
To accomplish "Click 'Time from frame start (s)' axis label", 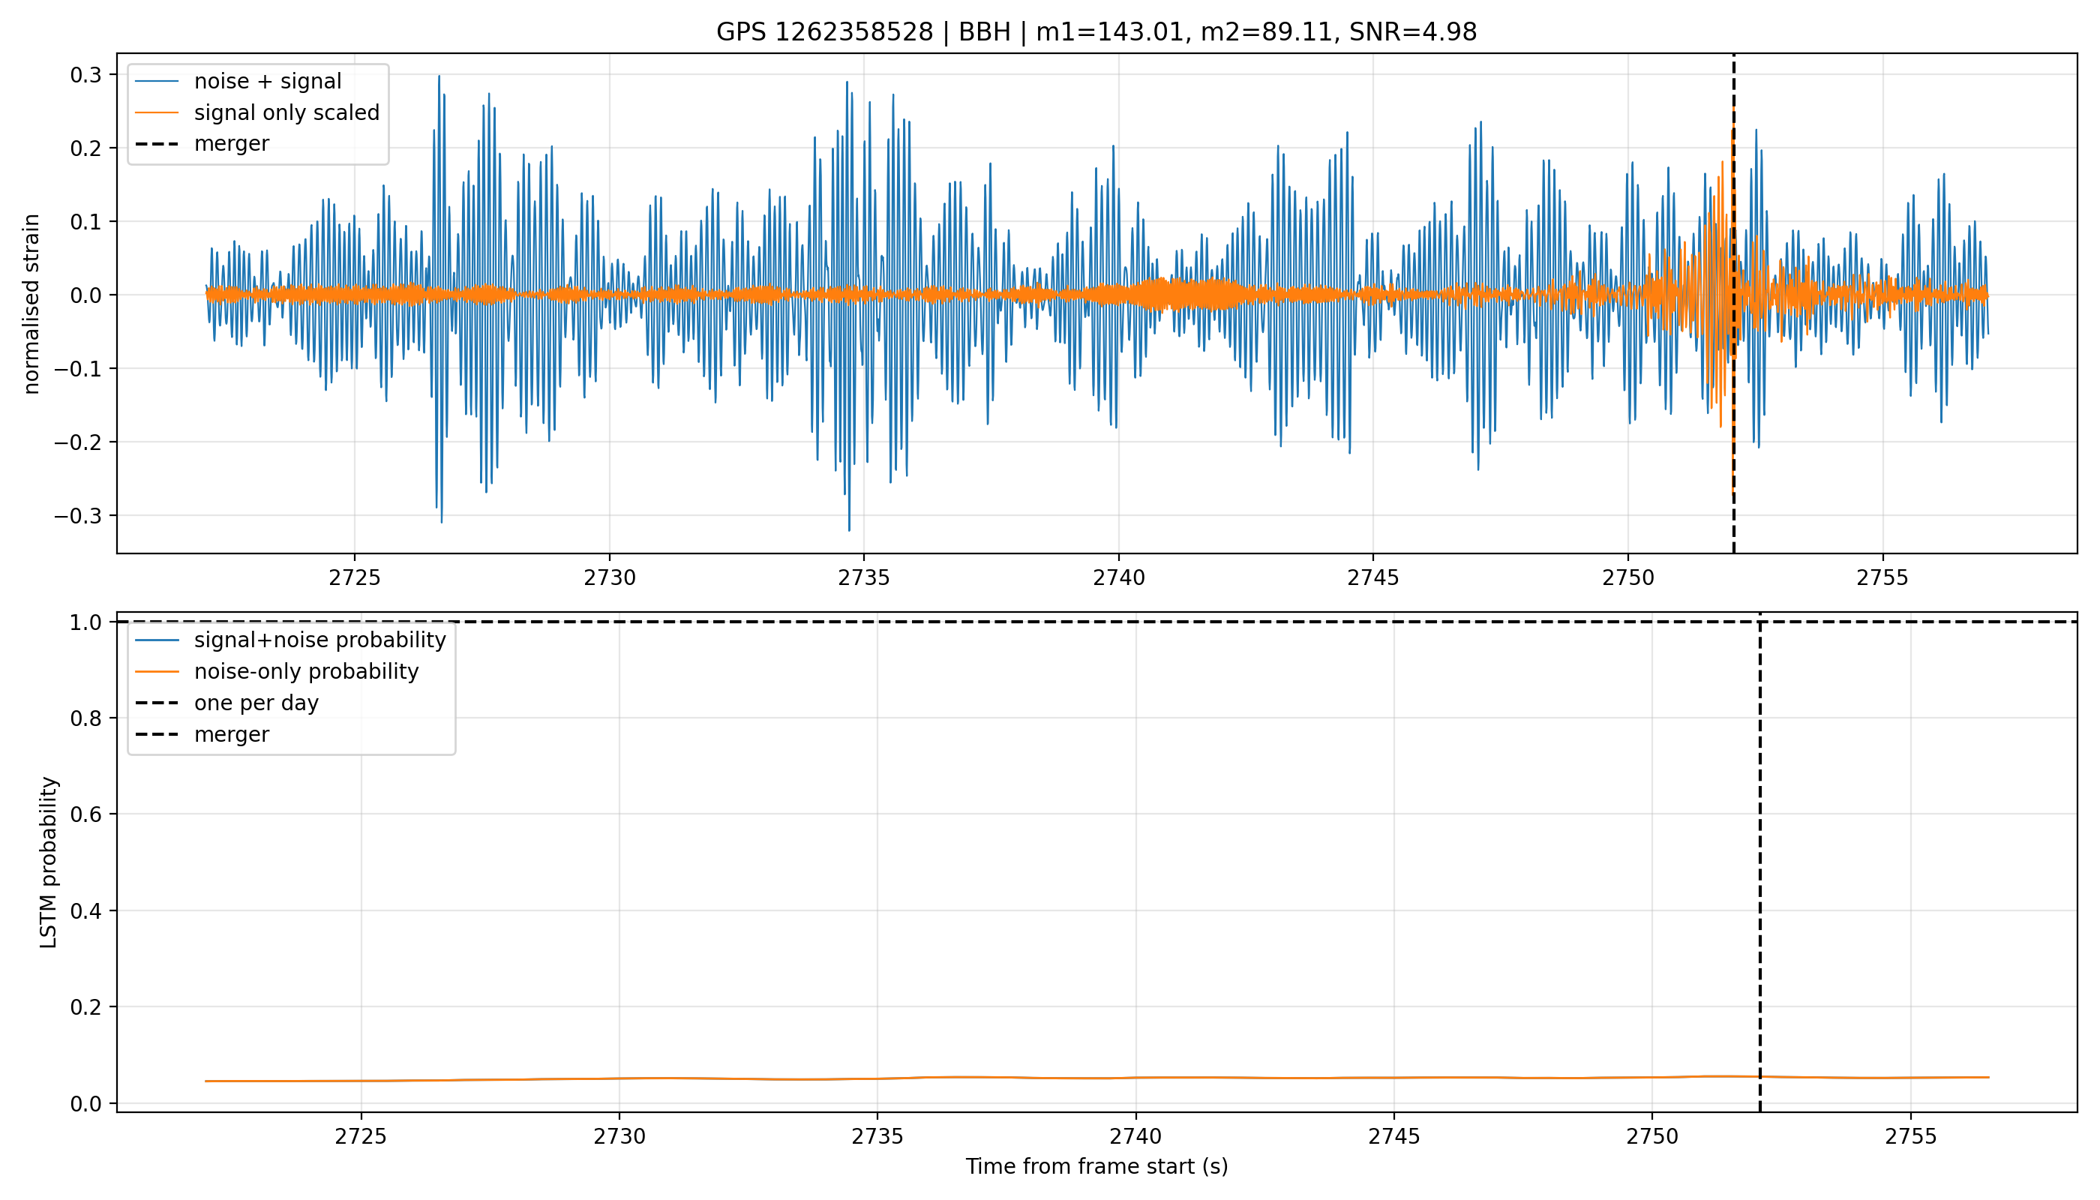I will click(x=1096, y=1166).
